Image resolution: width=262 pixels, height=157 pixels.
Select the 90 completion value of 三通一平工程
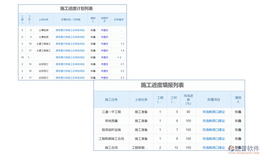188,112
